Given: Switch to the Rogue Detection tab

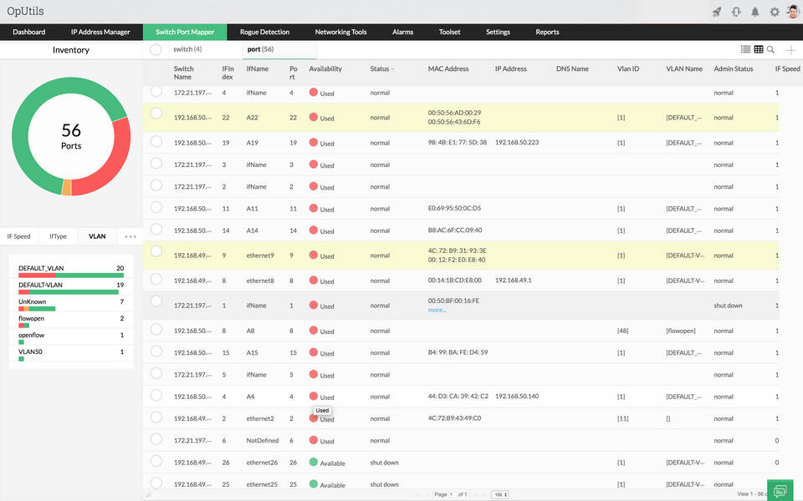Looking at the screenshot, I should [264, 32].
